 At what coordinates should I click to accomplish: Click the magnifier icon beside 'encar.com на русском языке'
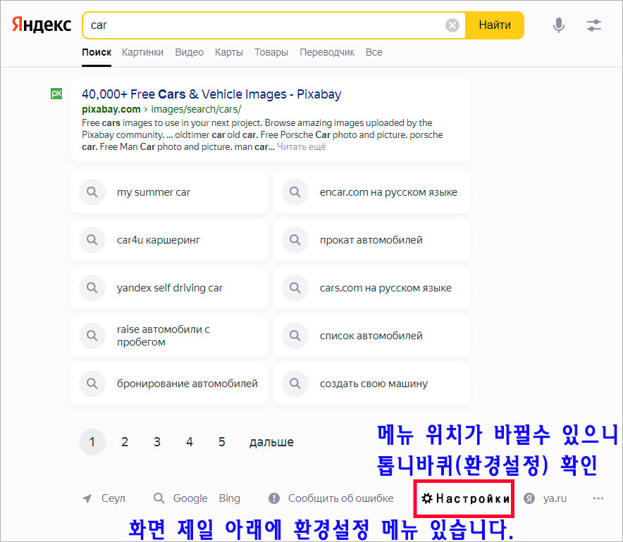coord(295,192)
